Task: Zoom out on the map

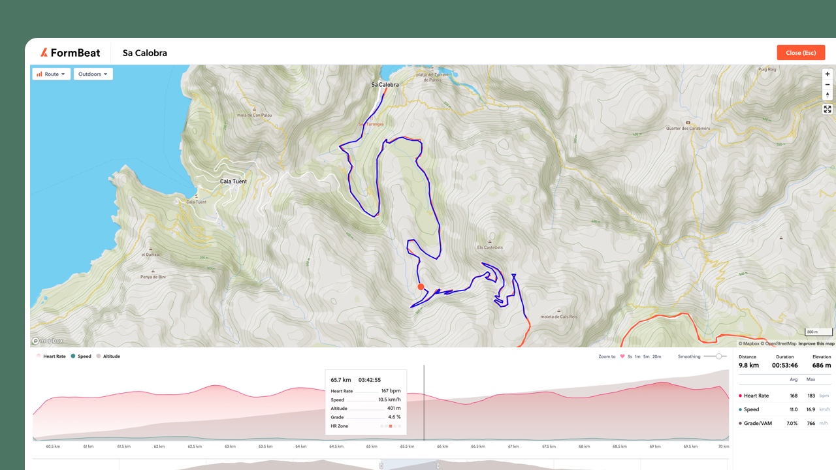Action: 828,84
